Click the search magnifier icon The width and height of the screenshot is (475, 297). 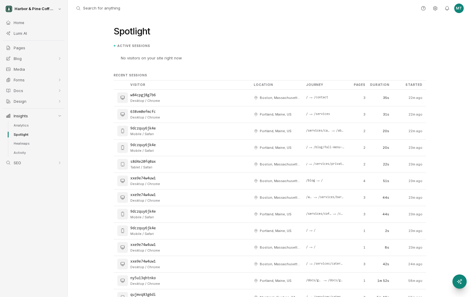[78, 8]
